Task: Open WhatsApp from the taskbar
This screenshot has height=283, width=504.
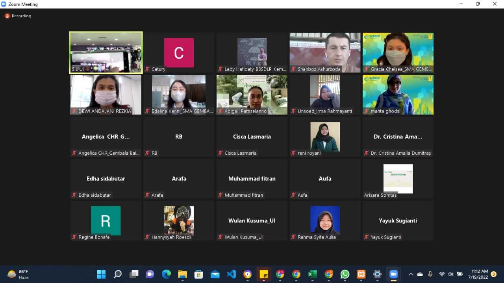Action: tap(345, 274)
